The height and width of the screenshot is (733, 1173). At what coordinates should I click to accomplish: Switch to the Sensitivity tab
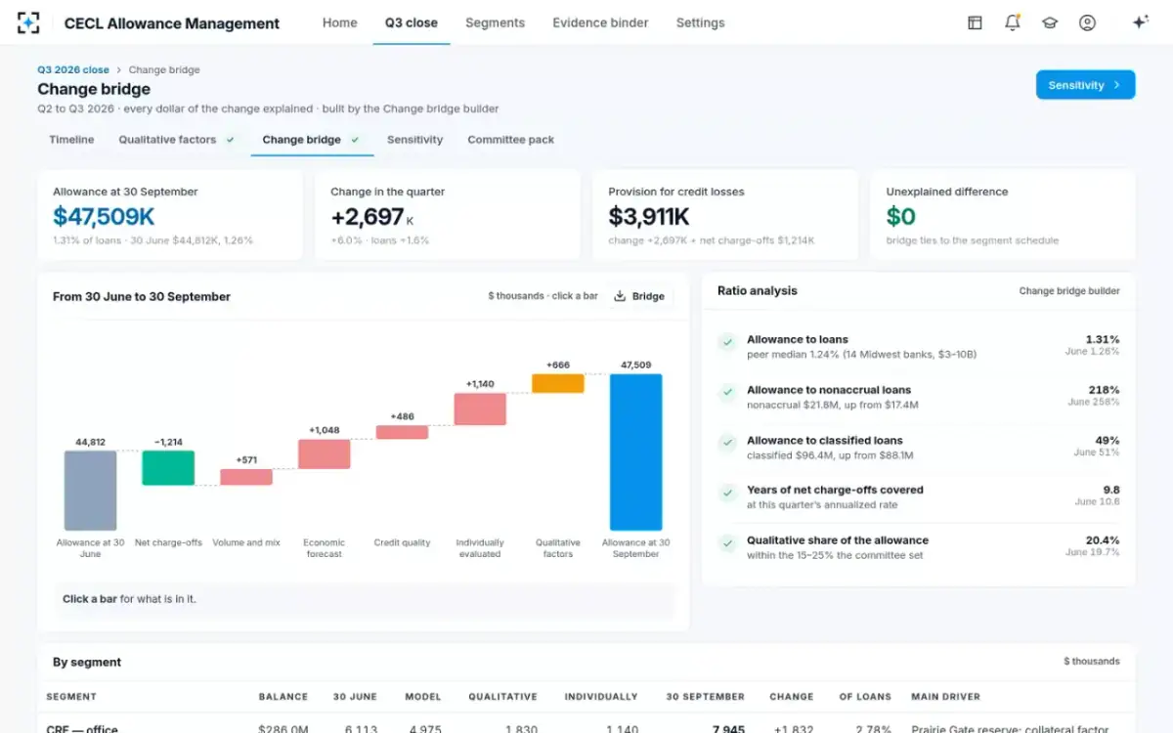tap(414, 140)
